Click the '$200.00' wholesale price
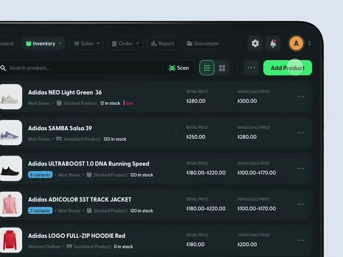The image size is (343, 257). point(247,244)
